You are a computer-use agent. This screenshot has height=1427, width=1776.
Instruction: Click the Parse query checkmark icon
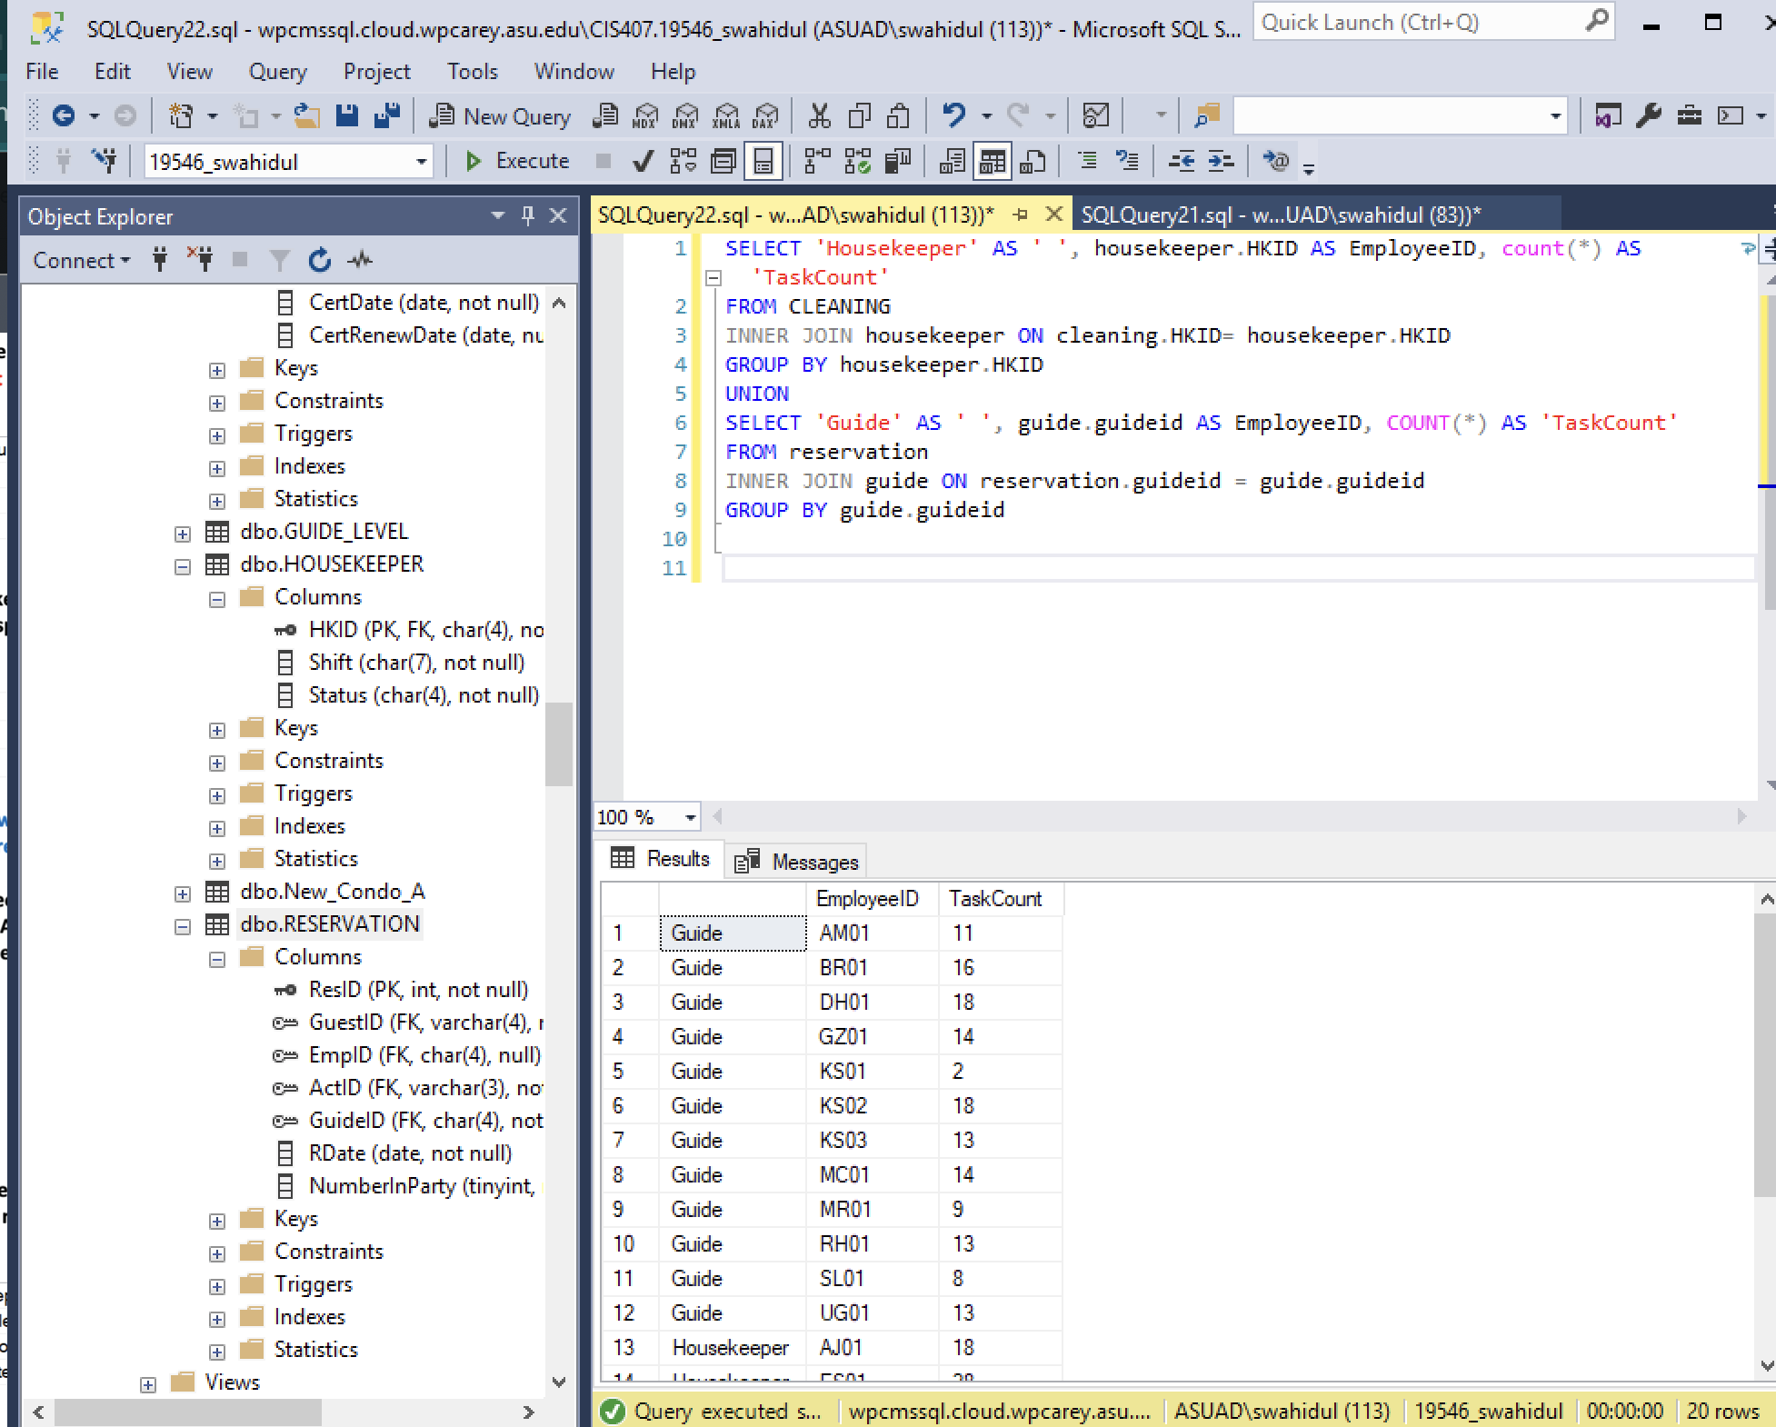[x=643, y=162]
